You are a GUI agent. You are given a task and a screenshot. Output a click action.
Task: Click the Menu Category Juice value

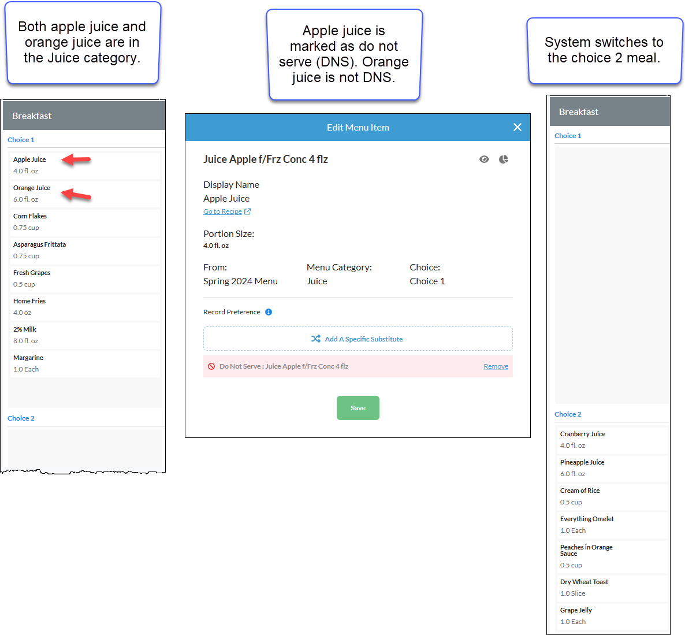click(317, 281)
